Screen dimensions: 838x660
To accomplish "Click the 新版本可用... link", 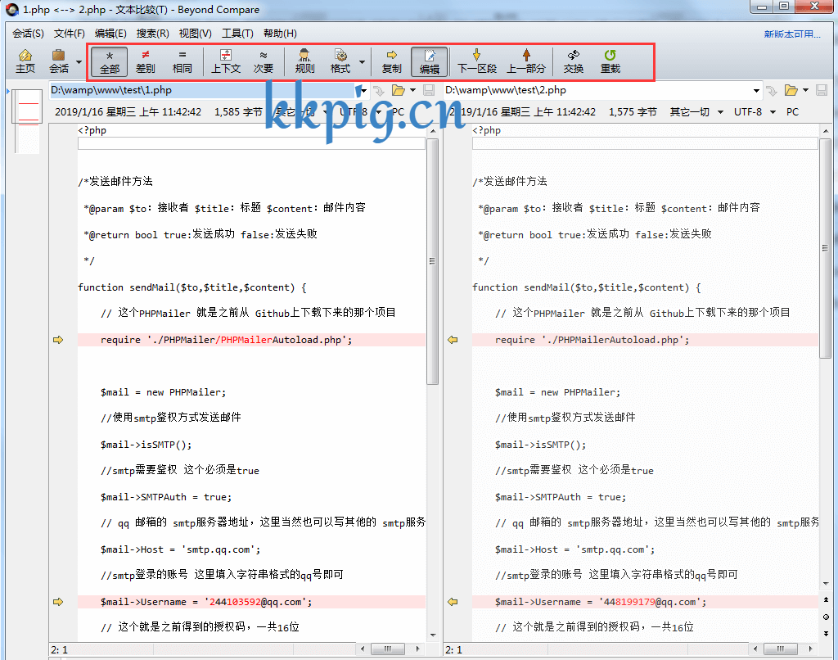I will [x=792, y=34].
